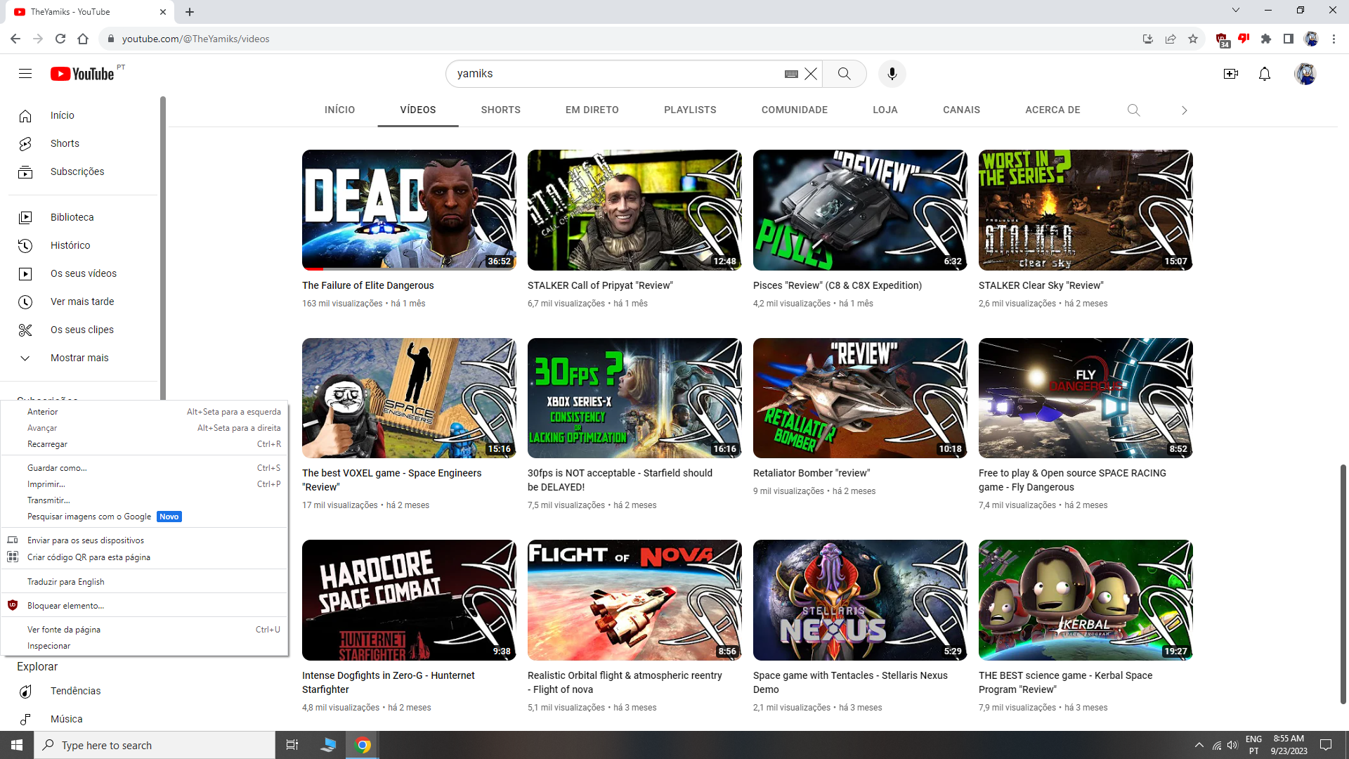Switch to the COMUNIDADE channel tab

[x=795, y=110]
